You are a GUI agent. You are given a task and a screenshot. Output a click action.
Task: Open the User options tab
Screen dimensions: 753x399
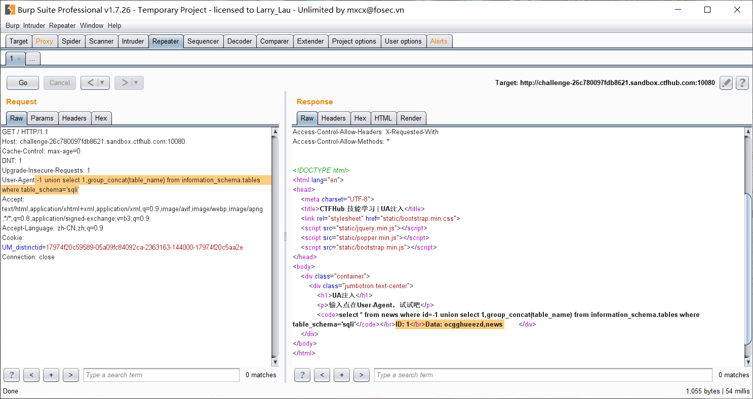[403, 42]
